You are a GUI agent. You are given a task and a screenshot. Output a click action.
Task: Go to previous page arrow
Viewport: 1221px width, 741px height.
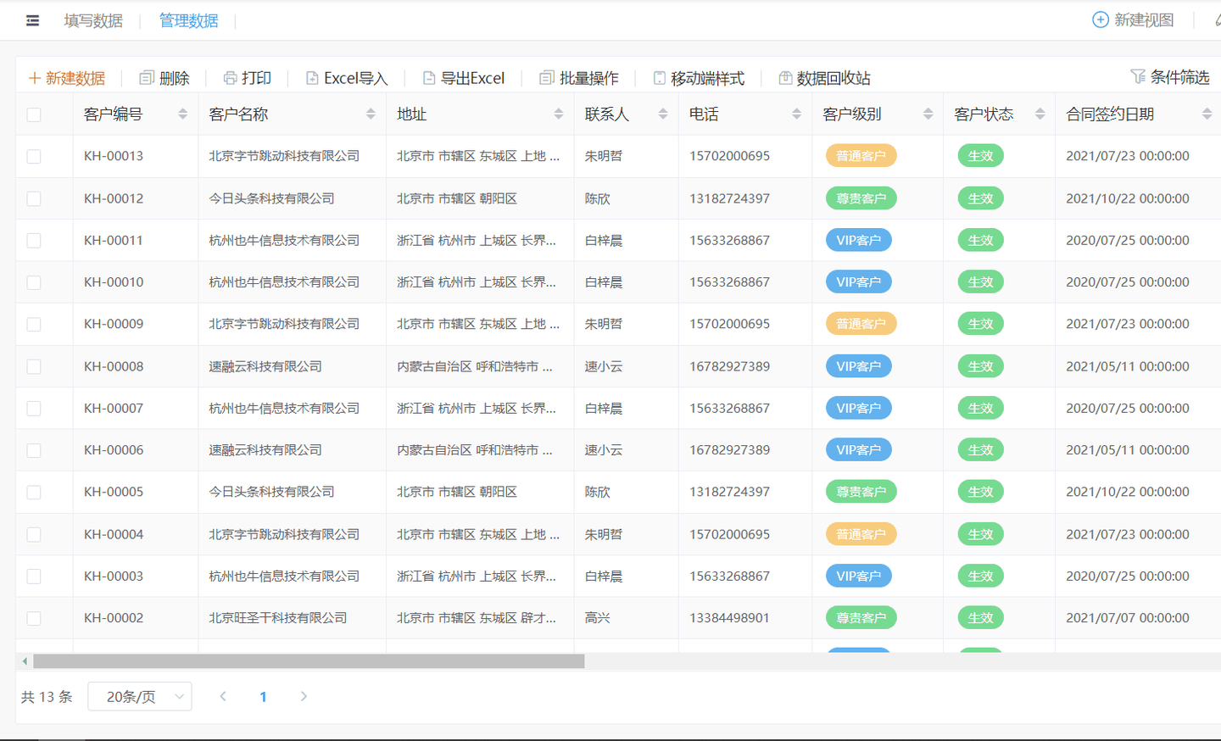223,696
